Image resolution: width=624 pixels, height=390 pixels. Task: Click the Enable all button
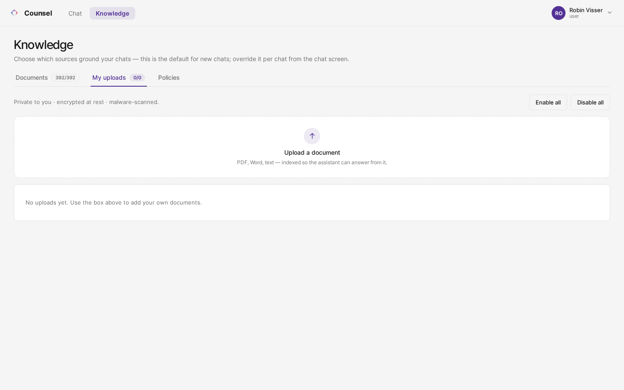548,102
